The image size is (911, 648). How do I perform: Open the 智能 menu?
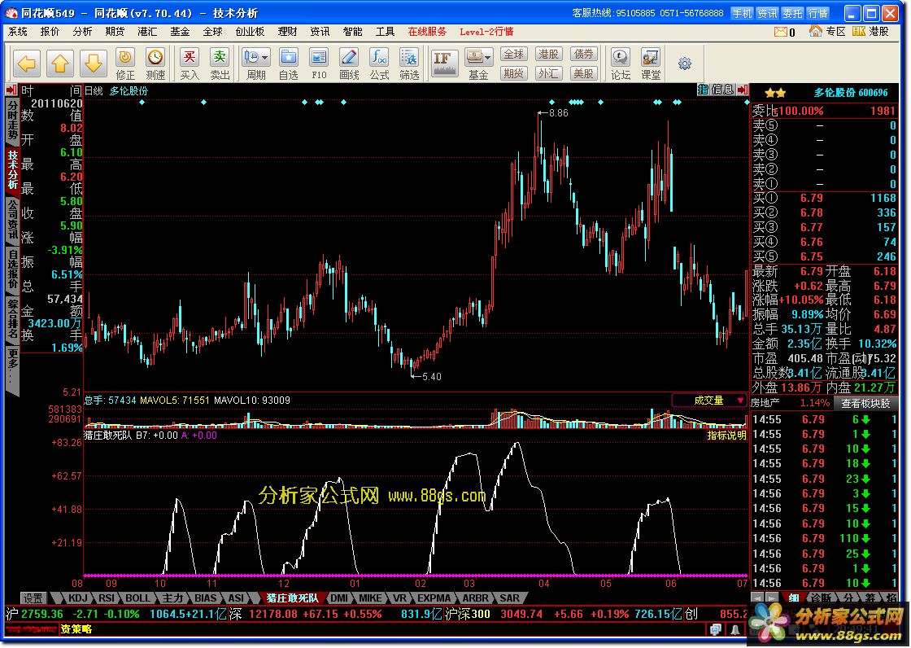click(x=352, y=32)
